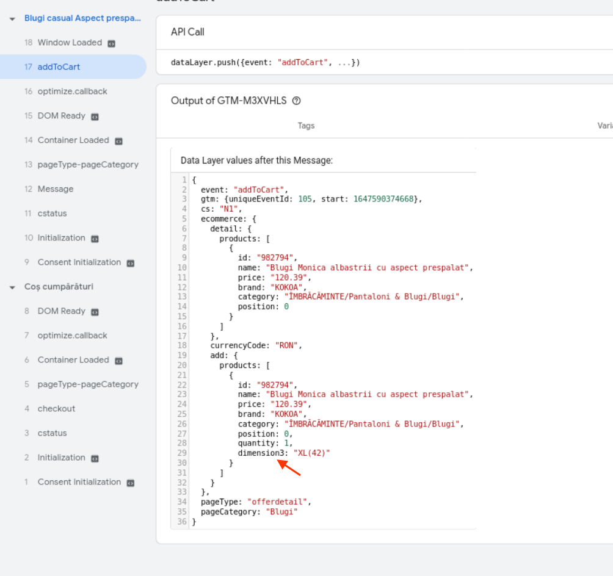Click the code icon beside 9 Consent Initialization
This screenshot has height=576, width=613.
(x=130, y=264)
